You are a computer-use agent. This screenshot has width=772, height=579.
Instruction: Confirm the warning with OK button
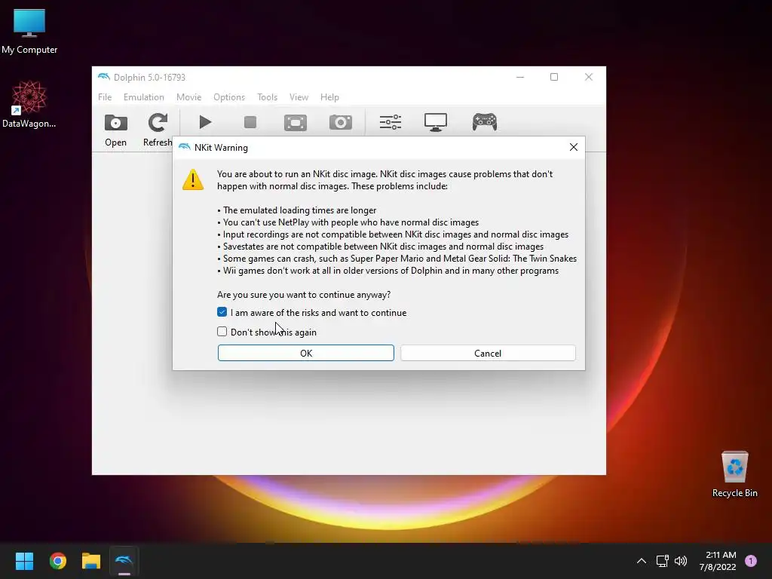click(306, 353)
